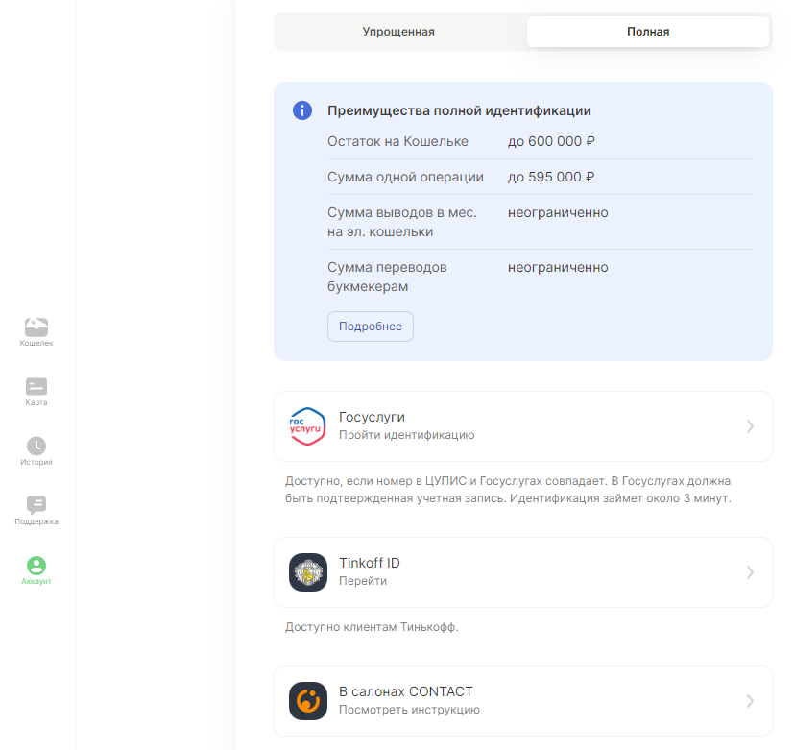794x750 pixels.
Task: Switch to the Упрощенная tab
Action: pos(398,32)
